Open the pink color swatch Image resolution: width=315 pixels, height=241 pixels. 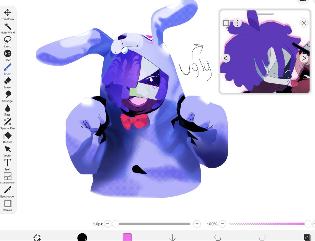127,237
